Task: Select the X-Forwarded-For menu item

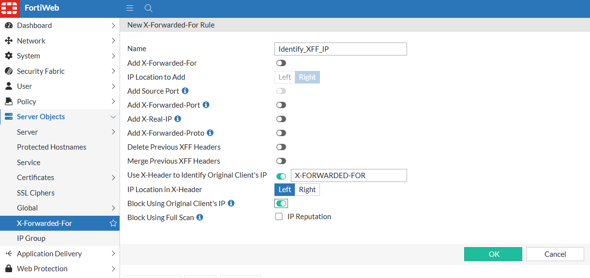Action: 60,223
